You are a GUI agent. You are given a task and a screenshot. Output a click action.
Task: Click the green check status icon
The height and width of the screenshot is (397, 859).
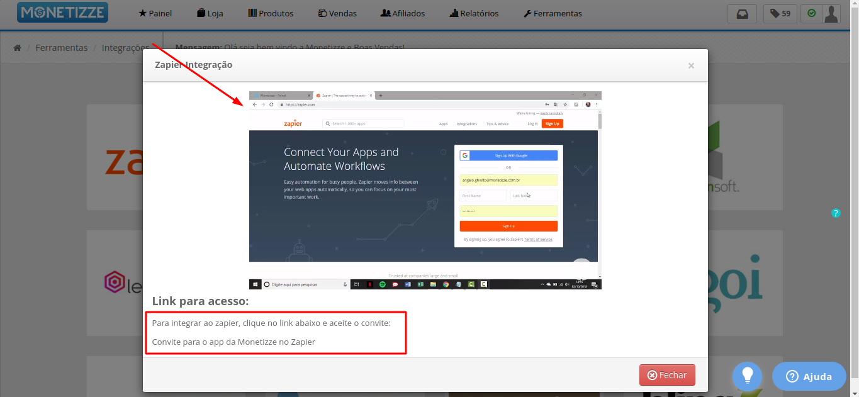[811, 13]
